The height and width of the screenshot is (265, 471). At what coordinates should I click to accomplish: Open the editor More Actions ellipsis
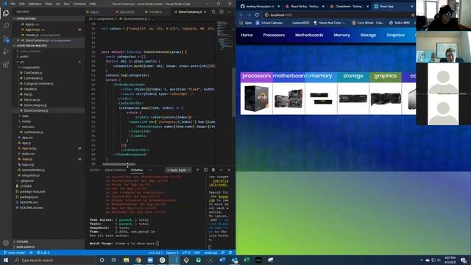pyautogui.click(x=229, y=12)
